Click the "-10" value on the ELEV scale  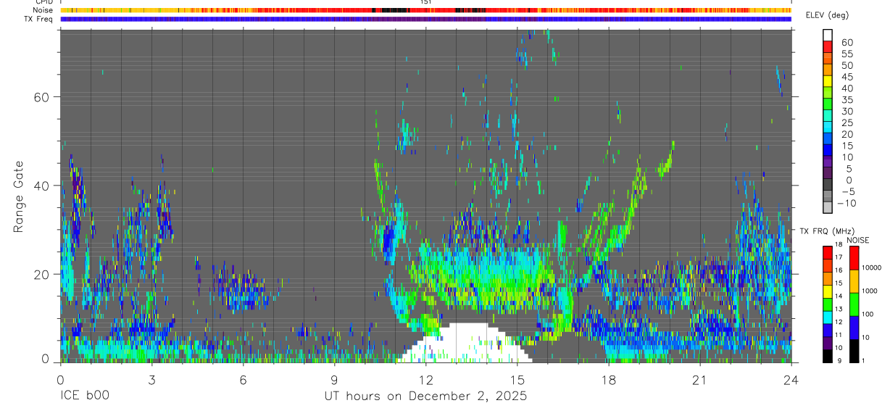point(847,203)
